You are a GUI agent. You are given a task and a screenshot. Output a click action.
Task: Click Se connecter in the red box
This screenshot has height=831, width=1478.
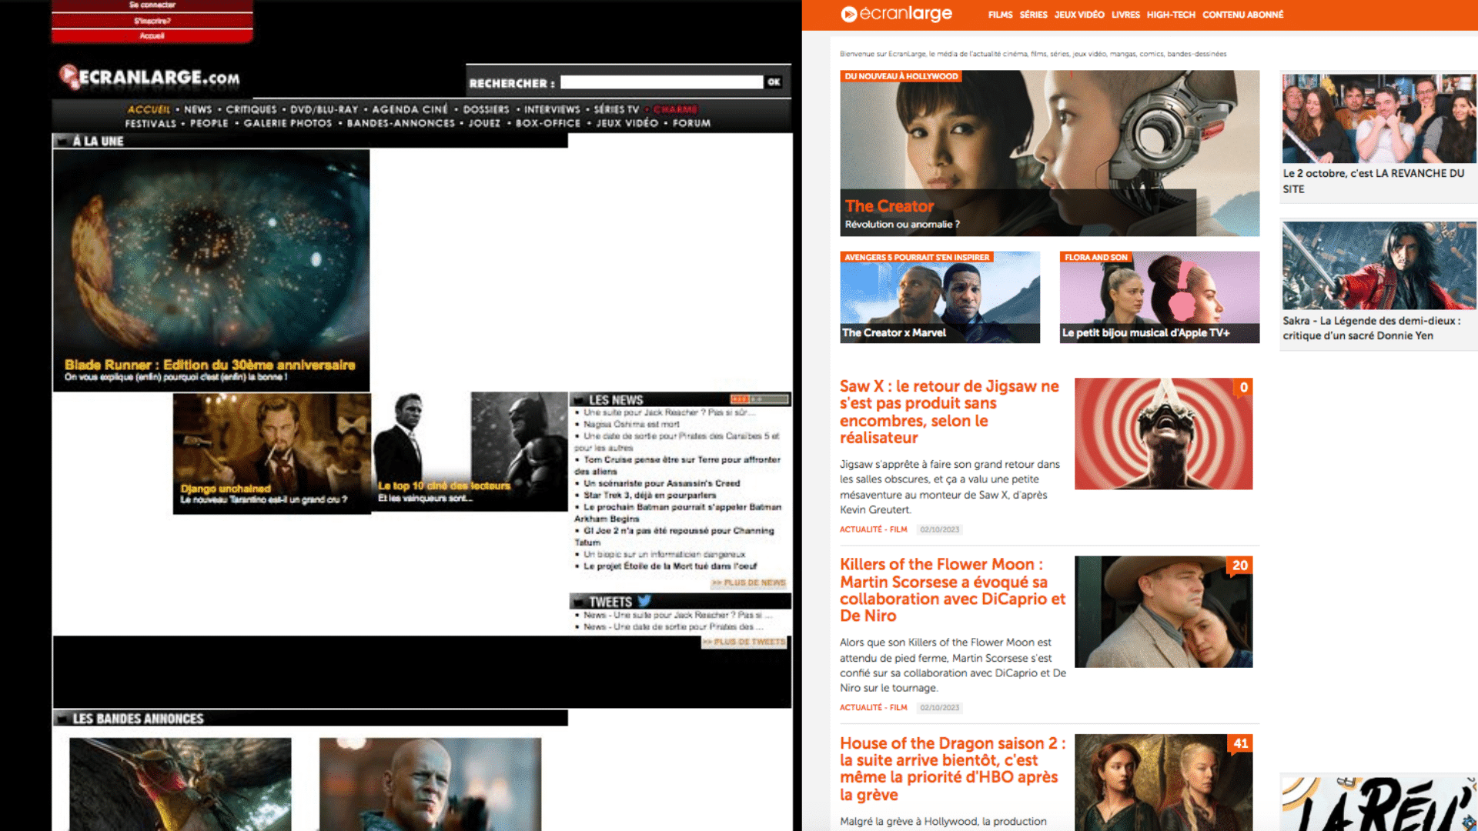pos(152,5)
